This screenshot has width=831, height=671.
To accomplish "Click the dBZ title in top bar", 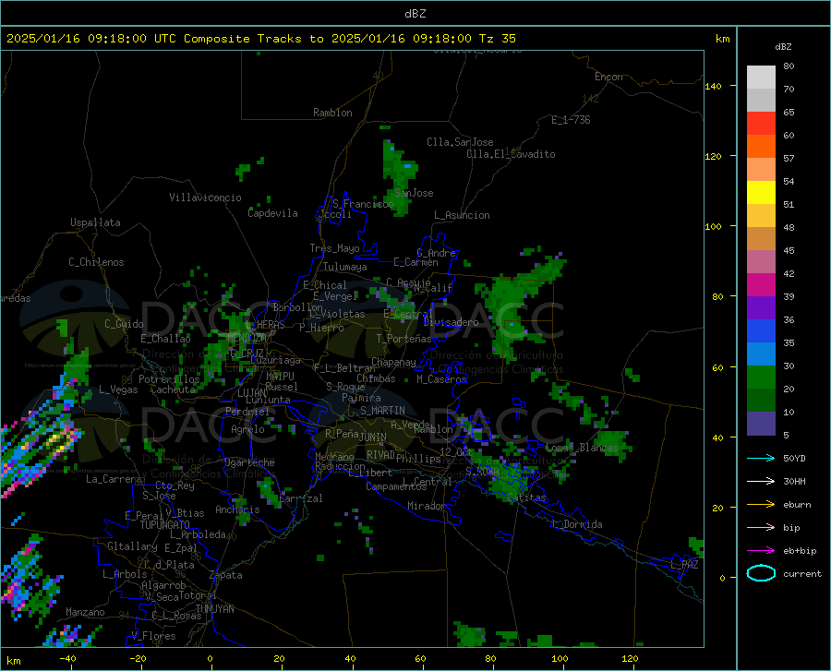I will [415, 14].
